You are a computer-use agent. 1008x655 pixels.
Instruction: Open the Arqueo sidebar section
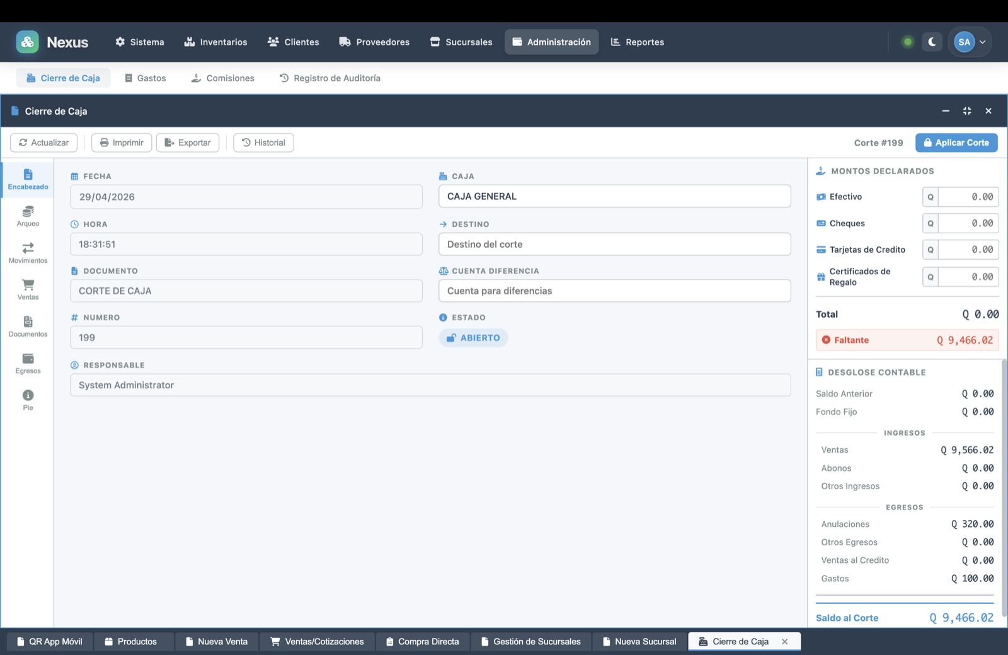[28, 216]
